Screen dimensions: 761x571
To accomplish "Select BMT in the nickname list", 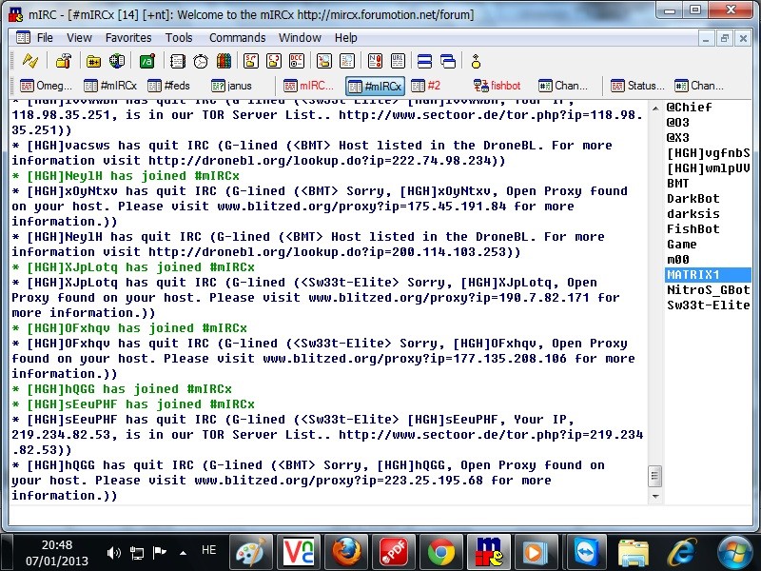I will point(677,184).
